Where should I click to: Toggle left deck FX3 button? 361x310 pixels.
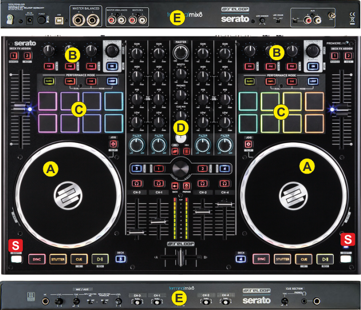91,66
